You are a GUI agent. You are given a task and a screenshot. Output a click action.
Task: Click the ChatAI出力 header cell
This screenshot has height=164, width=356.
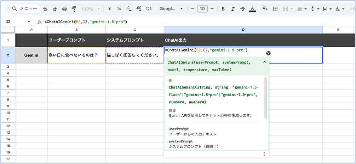point(243,40)
